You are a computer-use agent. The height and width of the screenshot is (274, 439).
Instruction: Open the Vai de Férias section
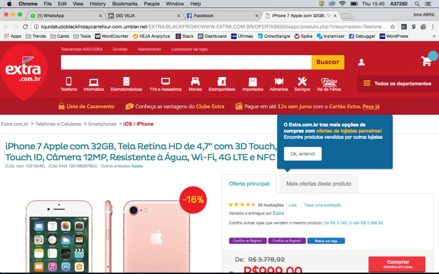click(x=329, y=84)
